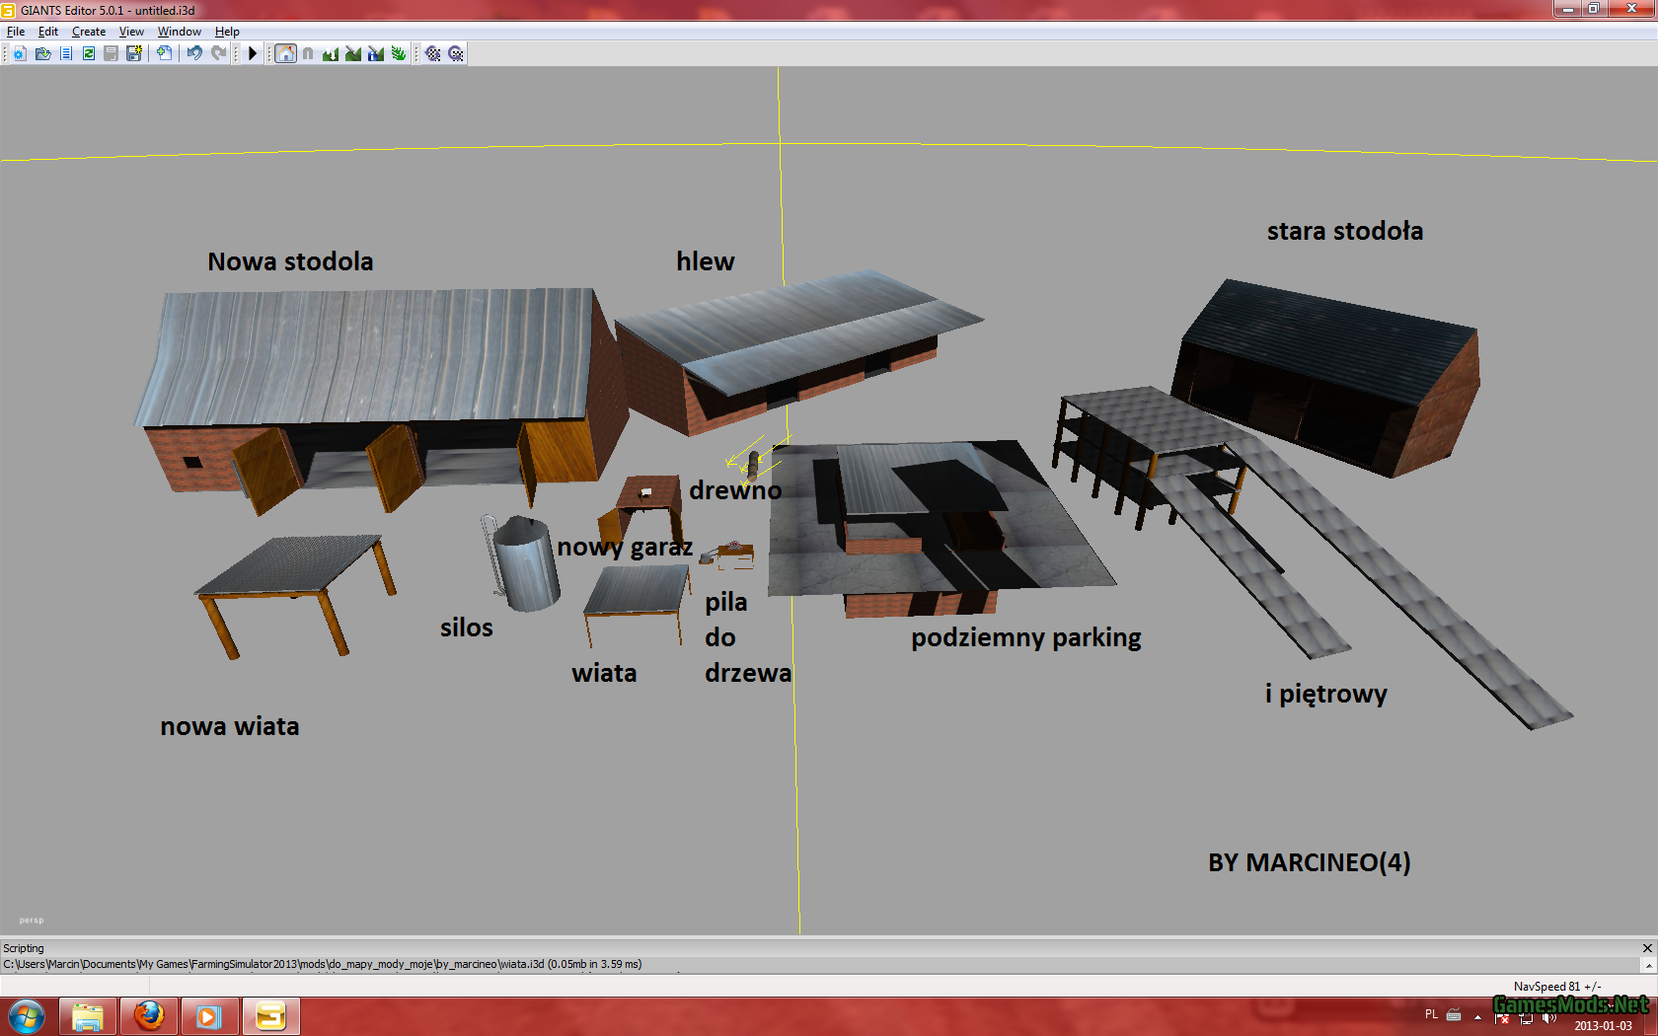The width and height of the screenshot is (1658, 1036).
Task: Close the Scripting panel
Action: pos(1647,948)
